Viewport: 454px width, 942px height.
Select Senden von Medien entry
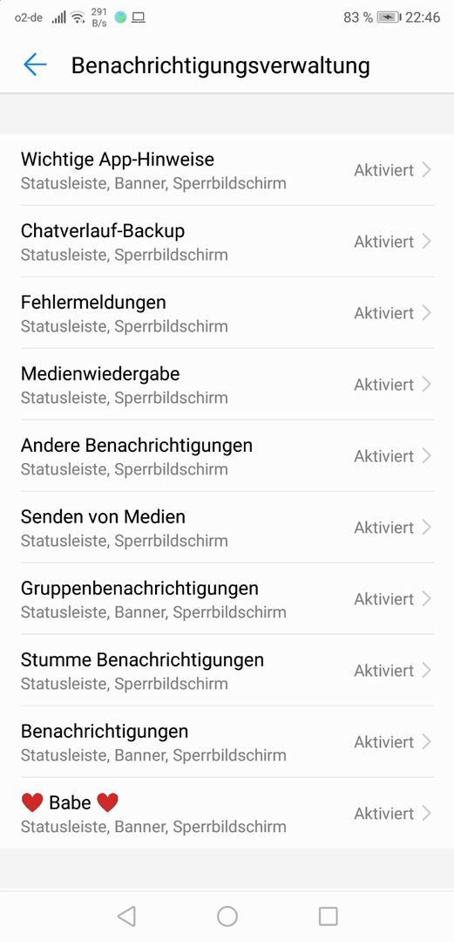227,528
